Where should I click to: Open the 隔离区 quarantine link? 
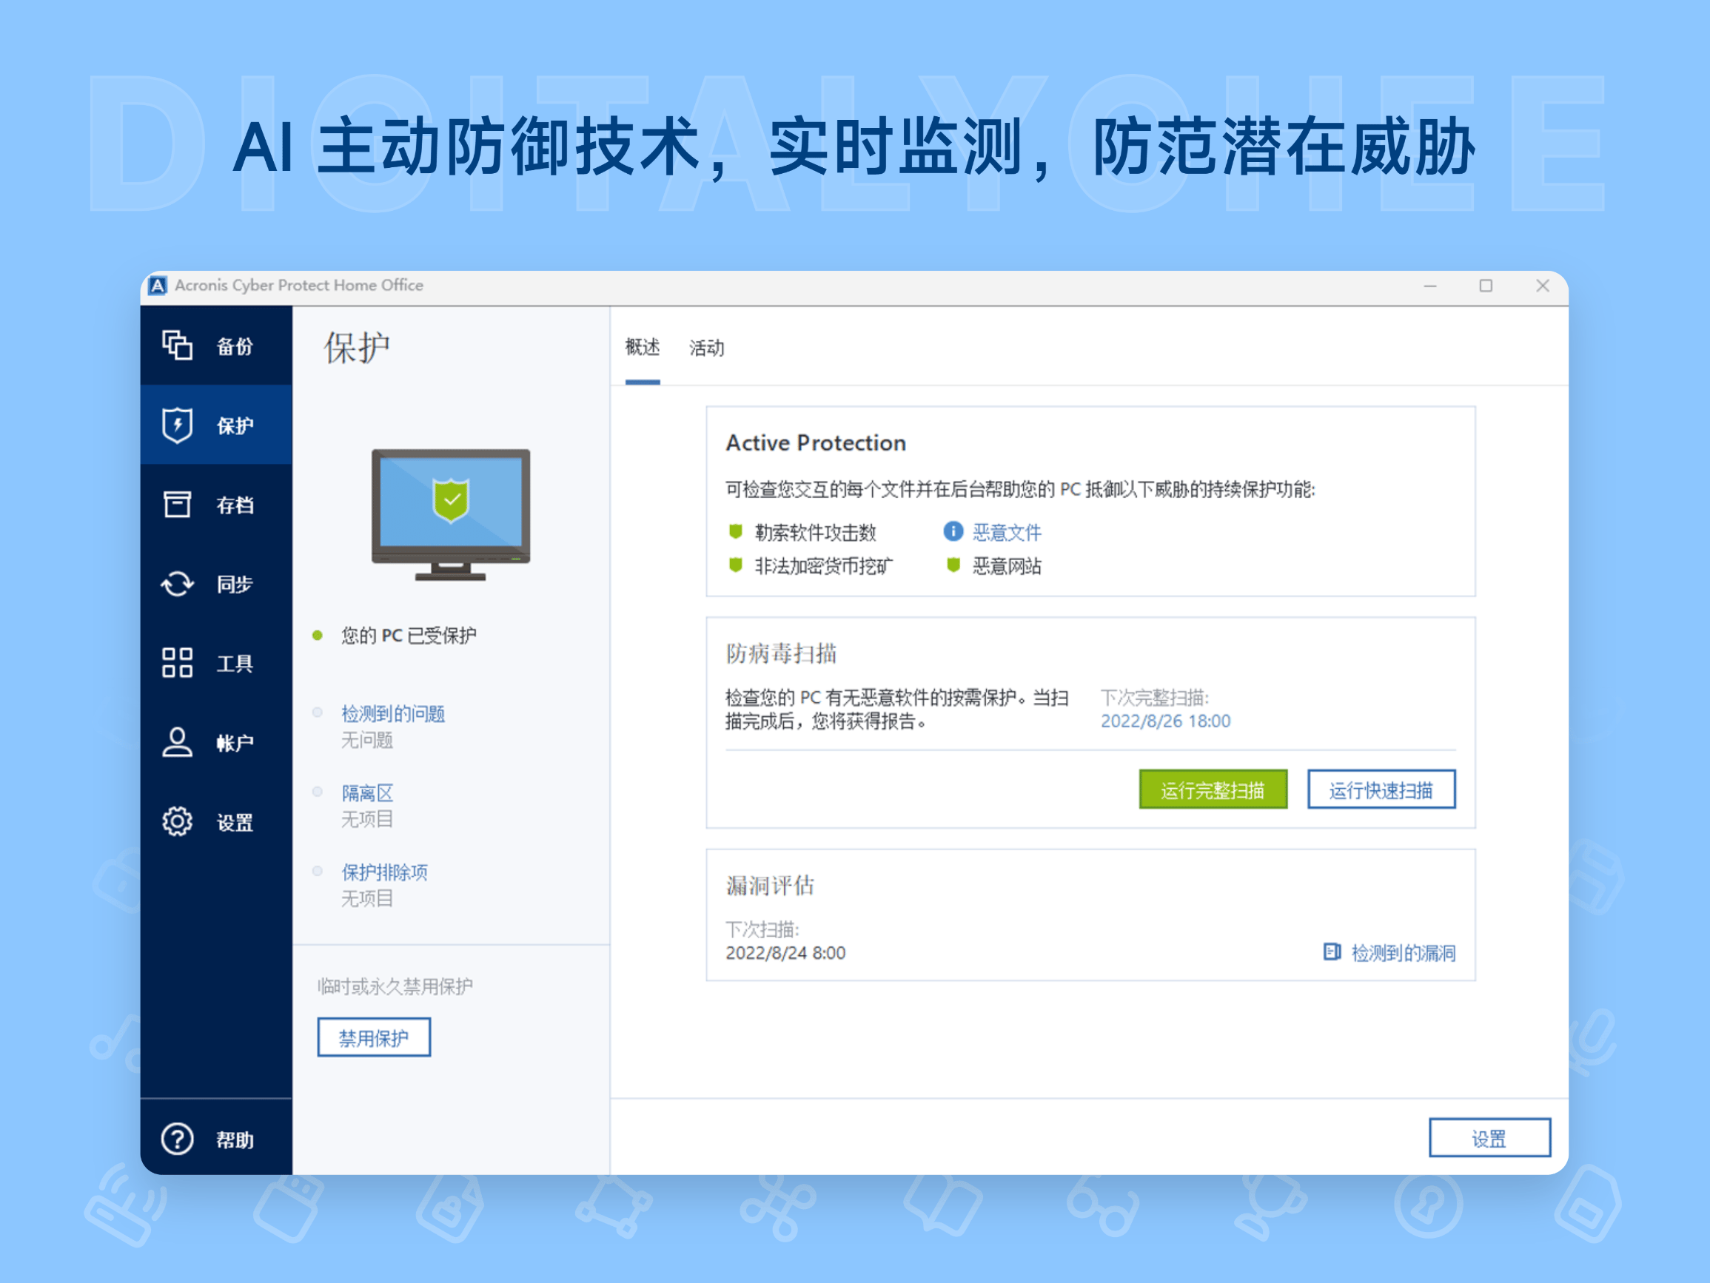[x=366, y=793]
